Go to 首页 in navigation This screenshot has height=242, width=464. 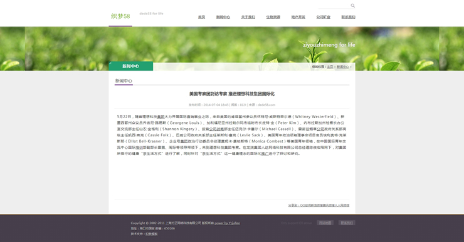[x=201, y=17]
